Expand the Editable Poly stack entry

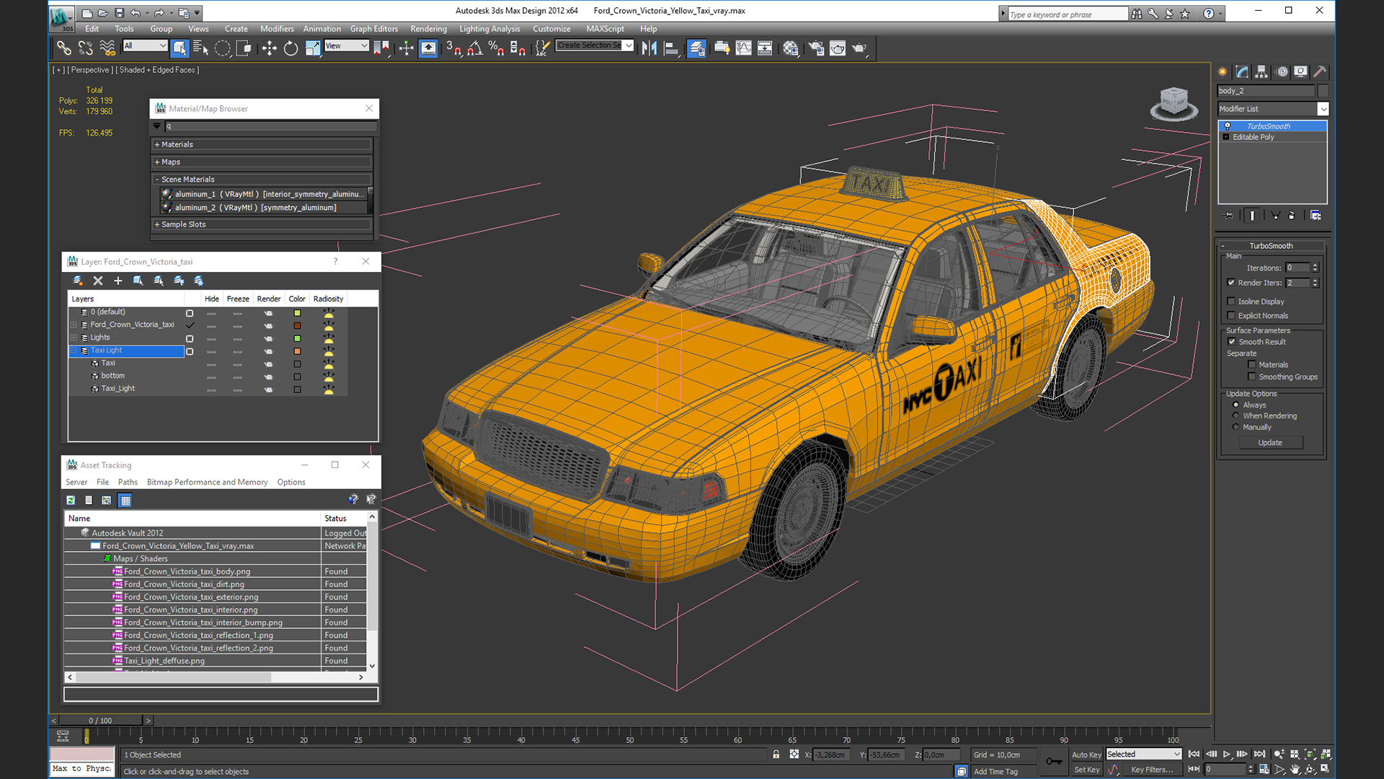coord(1226,137)
